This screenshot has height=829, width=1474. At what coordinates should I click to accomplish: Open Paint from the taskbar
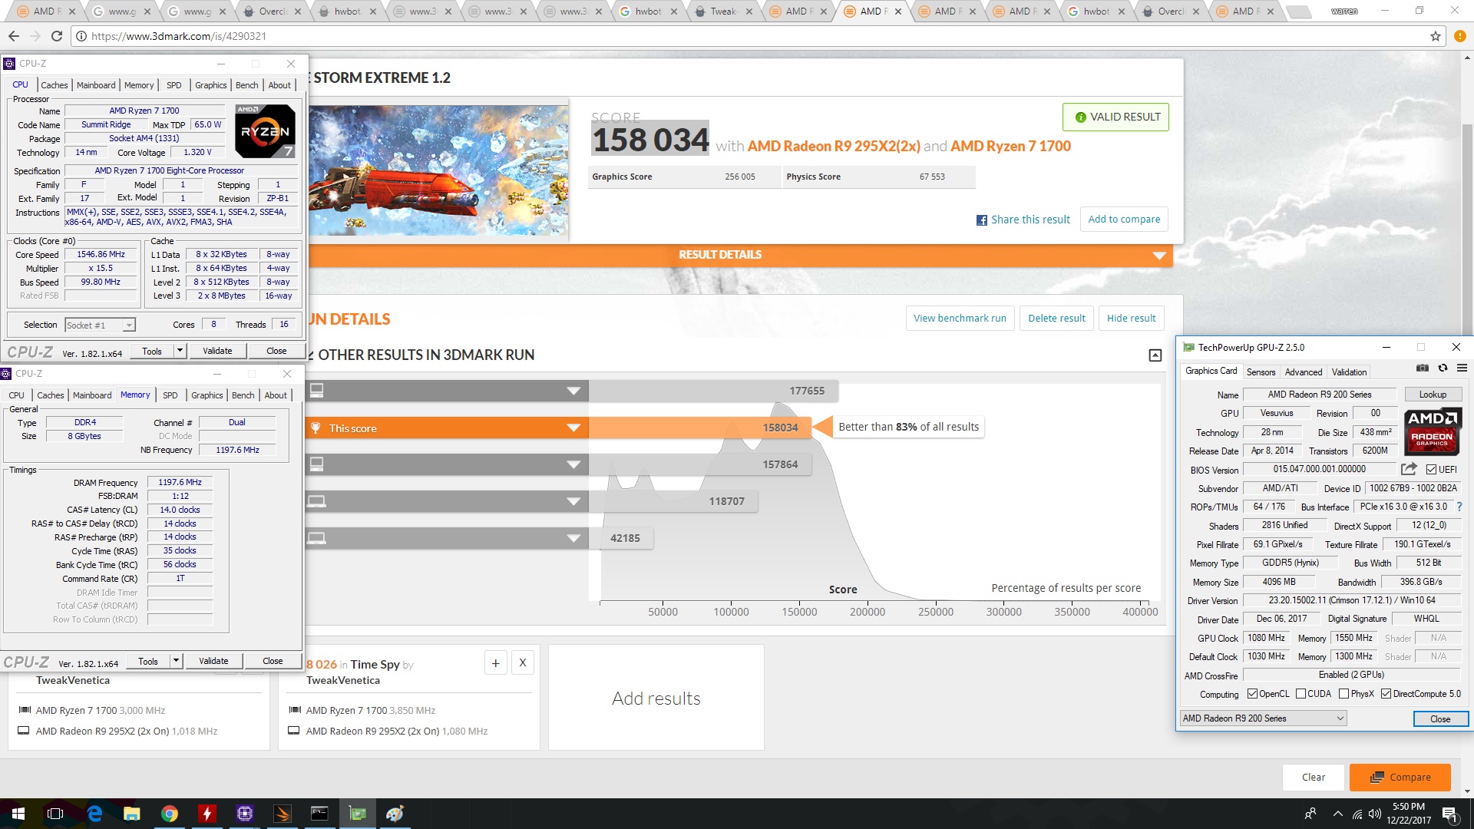tap(395, 814)
